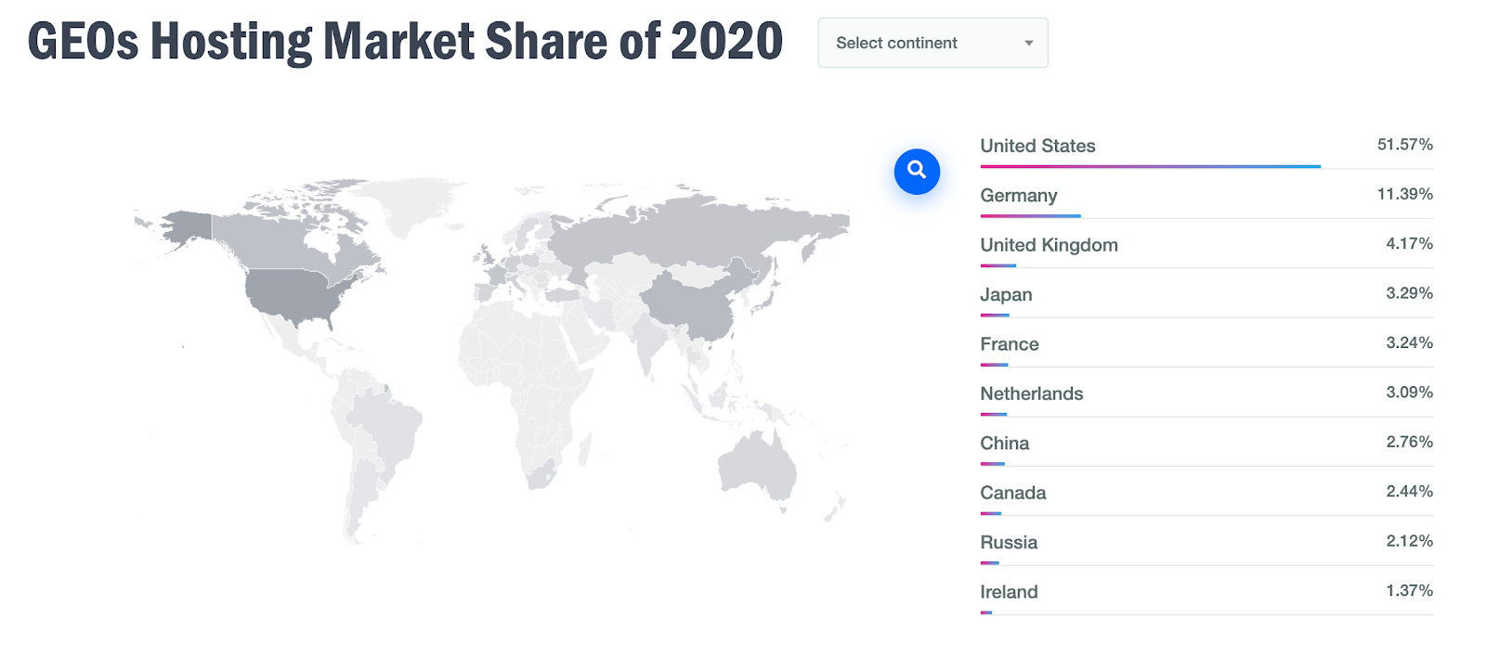Viewport: 1486px width, 657px height.
Task: Select United States in the country list
Action: 1037,146
